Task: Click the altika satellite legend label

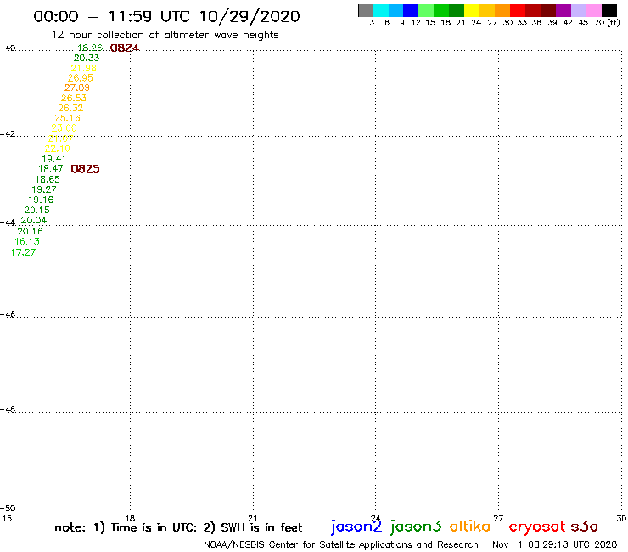Action: (x=470, y=526)
